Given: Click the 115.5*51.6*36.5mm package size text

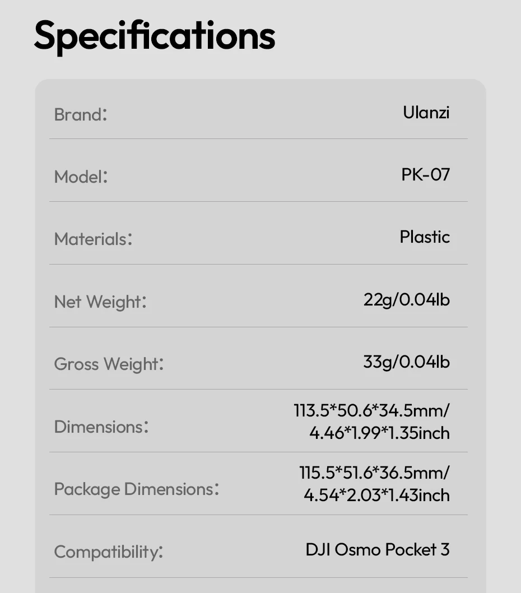Looking at the screenshot, I should [x=374, y=472].
